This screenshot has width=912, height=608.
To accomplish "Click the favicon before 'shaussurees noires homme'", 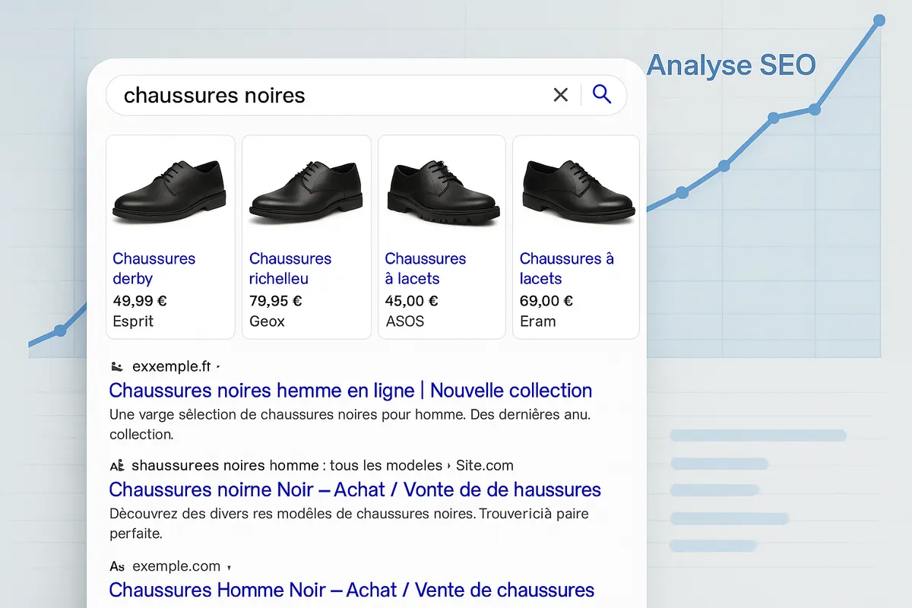I will click(117, 465).
